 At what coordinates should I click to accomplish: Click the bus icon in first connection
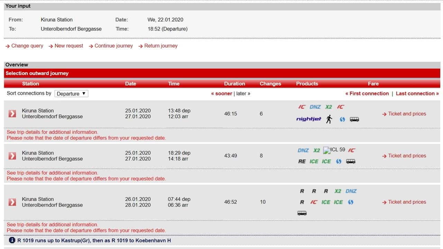(x=354, y=119)
